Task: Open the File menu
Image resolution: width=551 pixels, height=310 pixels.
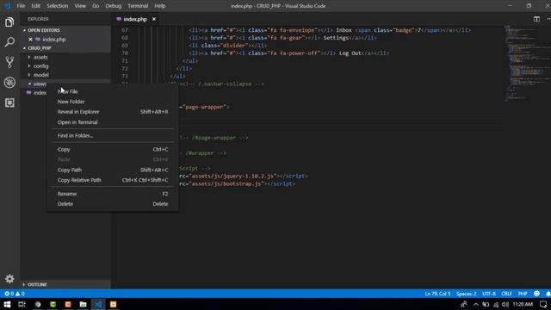Action: [21, 6]
